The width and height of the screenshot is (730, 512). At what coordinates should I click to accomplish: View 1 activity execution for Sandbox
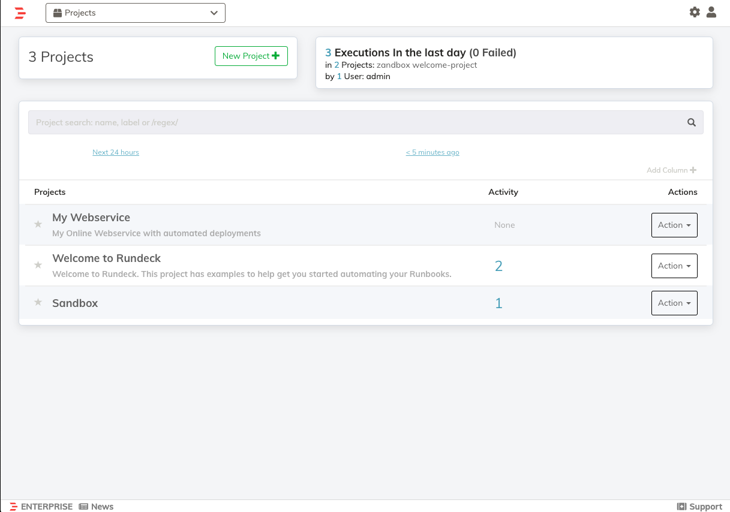tap(498, 303)
